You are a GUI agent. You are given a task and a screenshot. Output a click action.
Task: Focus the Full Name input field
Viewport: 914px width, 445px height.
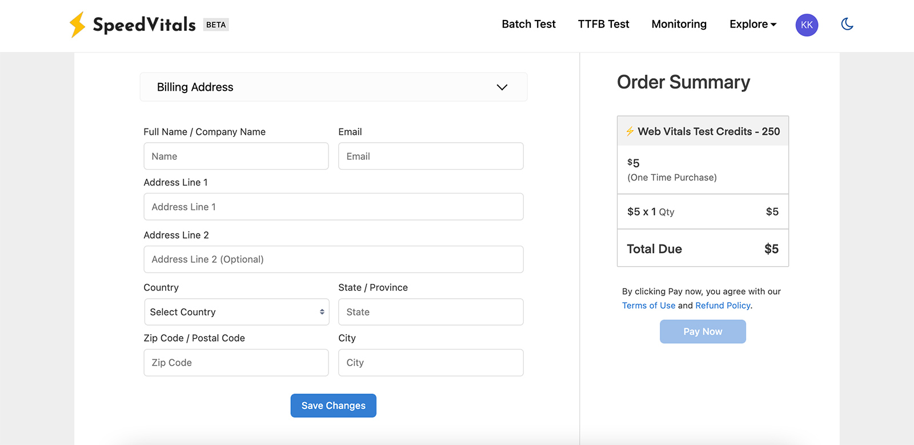point(236,156)
